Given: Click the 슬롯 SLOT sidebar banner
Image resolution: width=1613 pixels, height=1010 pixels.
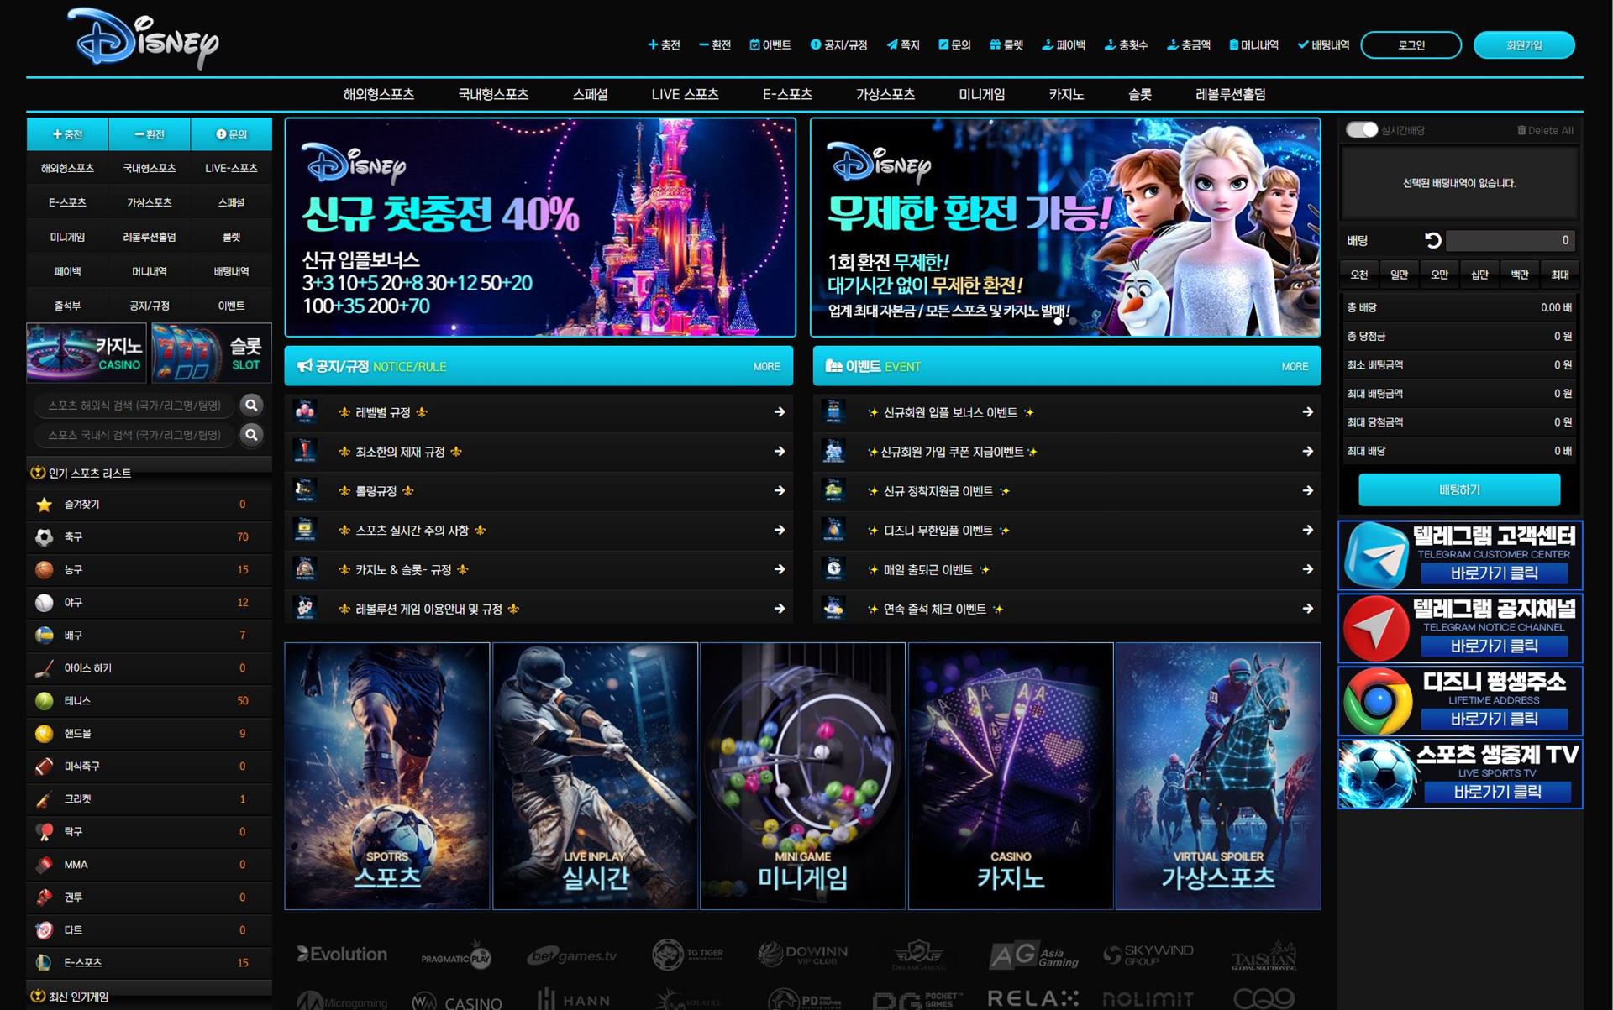Looking at the screenshot, I should coord(212,353).
